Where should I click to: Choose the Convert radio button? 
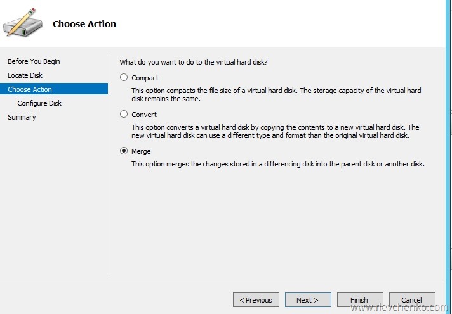coord(124,115)
